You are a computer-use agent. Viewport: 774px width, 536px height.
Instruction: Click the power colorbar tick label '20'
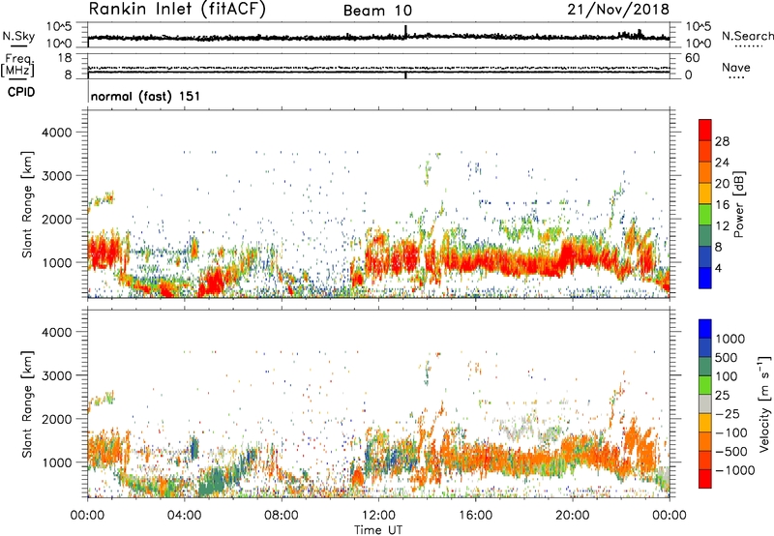(722, 184)
